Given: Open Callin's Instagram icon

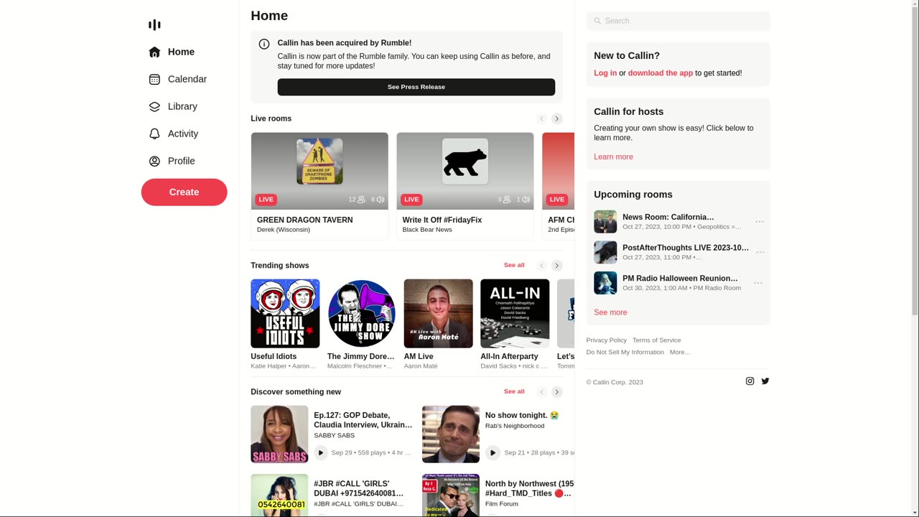Looking at the screenshot, I should click(x=750, y=381).
